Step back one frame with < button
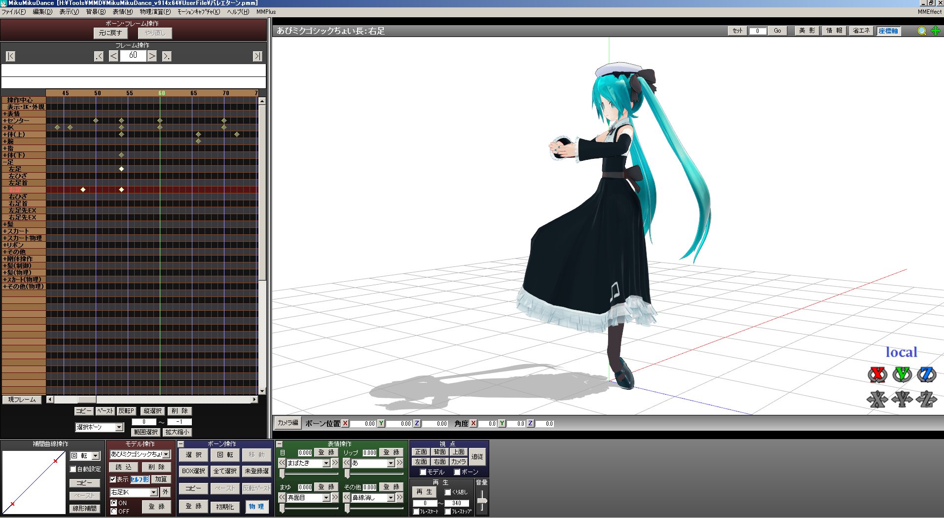This screenshot has width=944, height=518. [x=113, y=56]
